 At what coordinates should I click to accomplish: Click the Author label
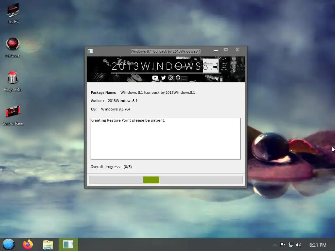click(x=97, y=101)
